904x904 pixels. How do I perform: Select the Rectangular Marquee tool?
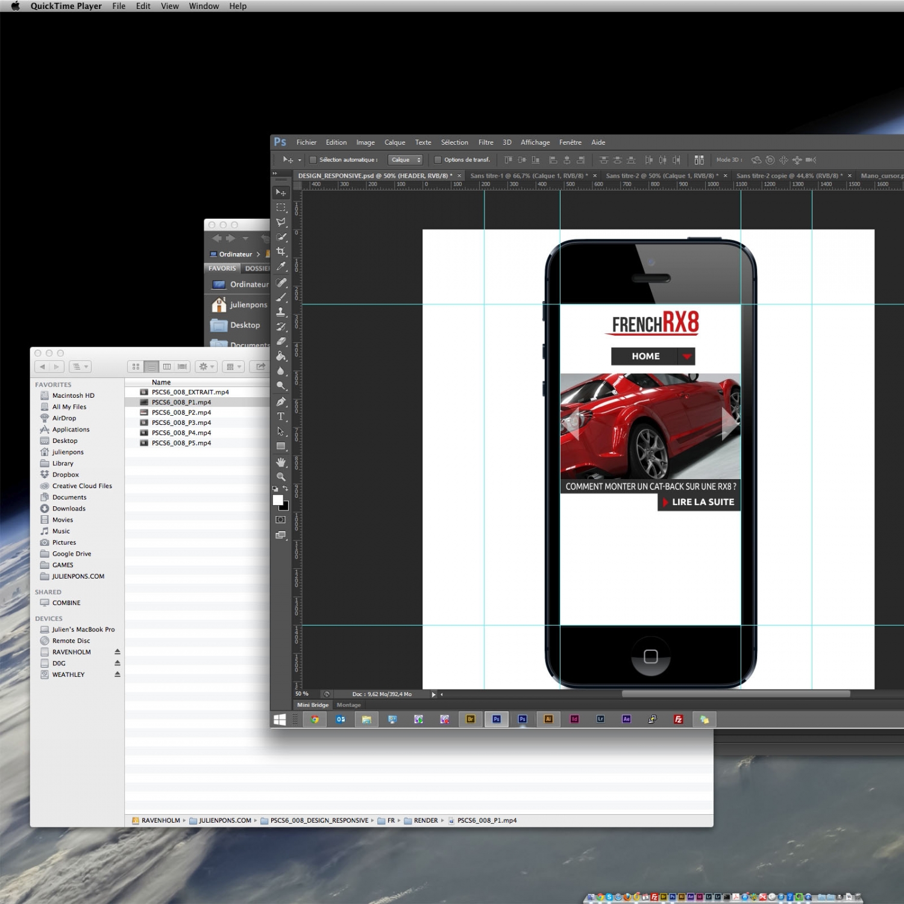click(x=281, y=207)
